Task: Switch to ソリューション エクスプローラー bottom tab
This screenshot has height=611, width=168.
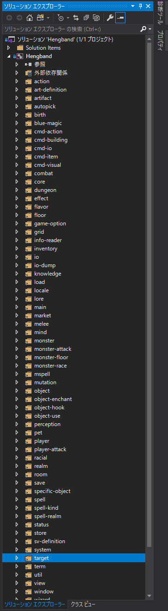Action: click(35, 604)
